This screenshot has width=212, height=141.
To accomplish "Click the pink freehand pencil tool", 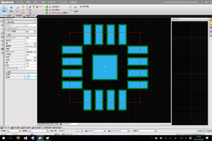I will (x=23, y=13).
